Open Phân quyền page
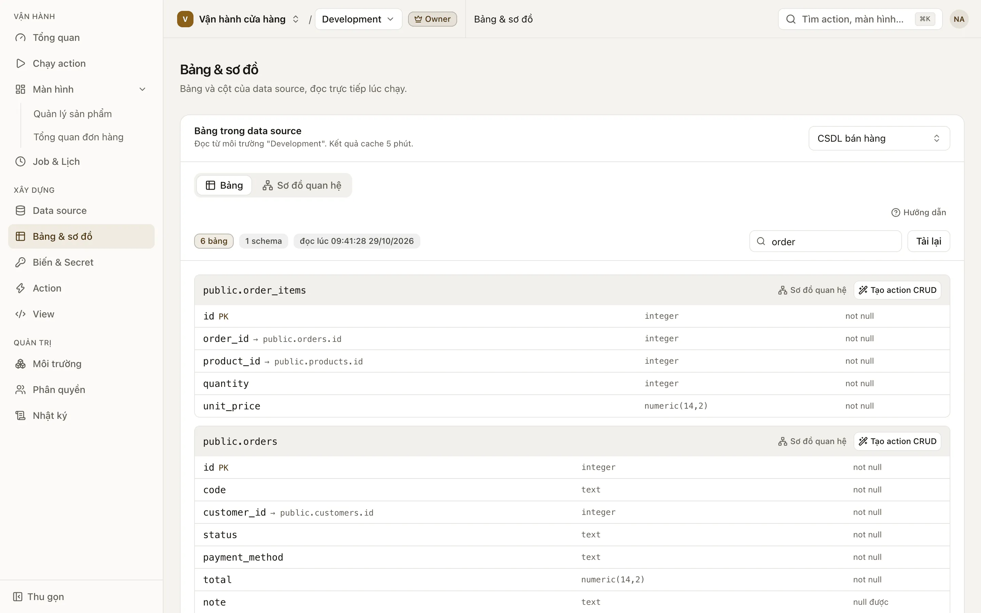 pos(81,390)
